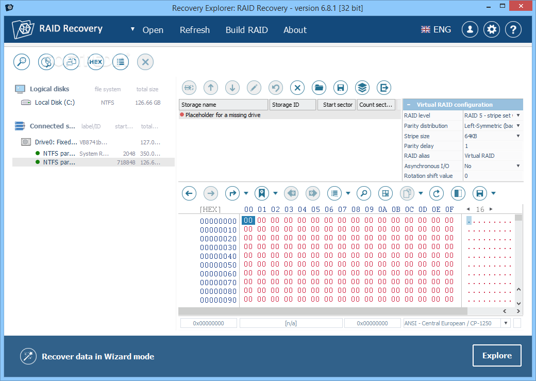Click the undo icon in RAID toolbar
The height and width of the screenshot is (381, 536).
[x=276, y=88]
